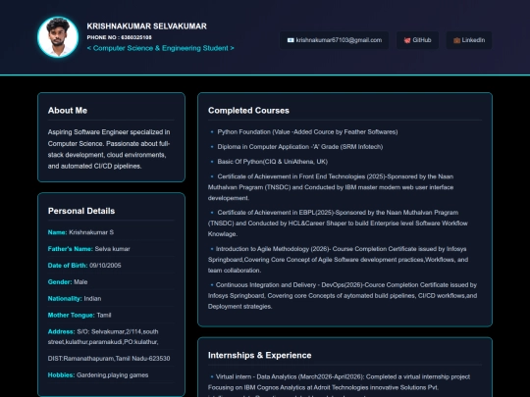Click the Nationality: Indian row
Viewport: 530px width, 397px height.
(x=111, y=298)
